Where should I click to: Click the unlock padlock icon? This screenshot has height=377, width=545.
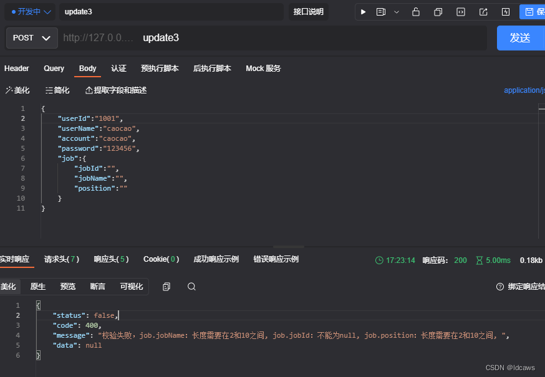(x=416, y=12)
